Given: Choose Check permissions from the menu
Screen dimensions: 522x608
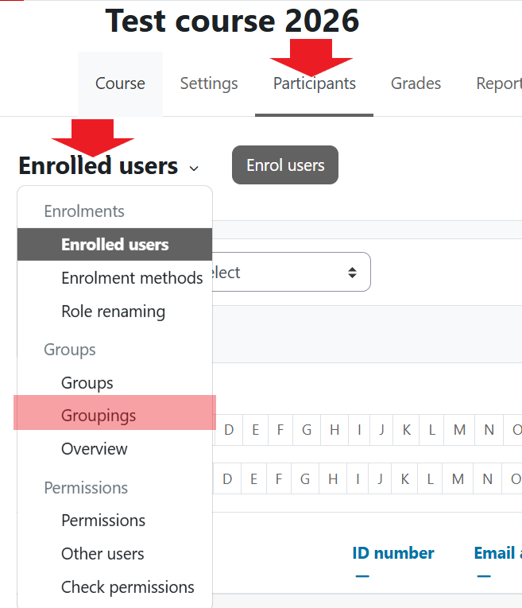Looking at the screenshot, I should pos(128,587).
